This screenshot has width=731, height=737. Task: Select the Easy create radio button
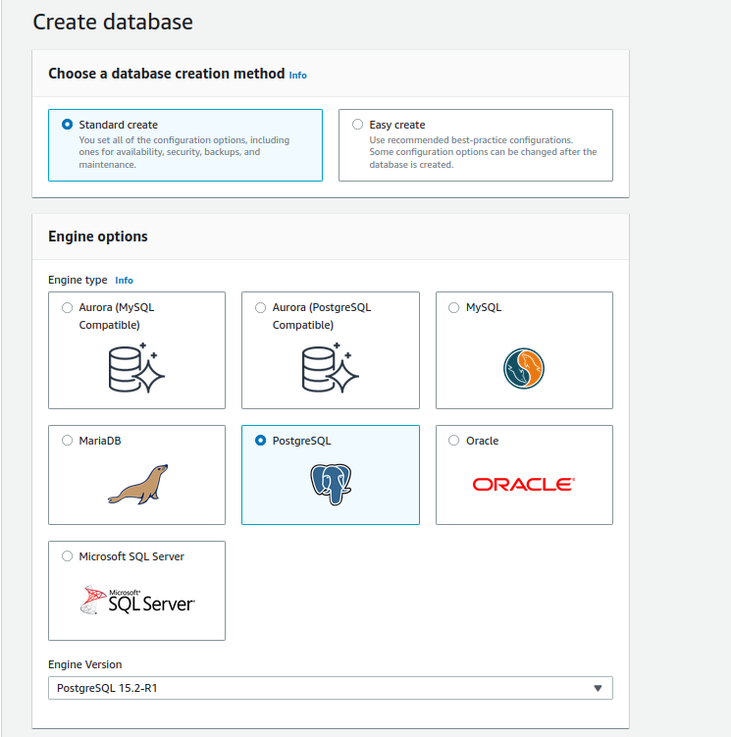click(x=358, y=124)
